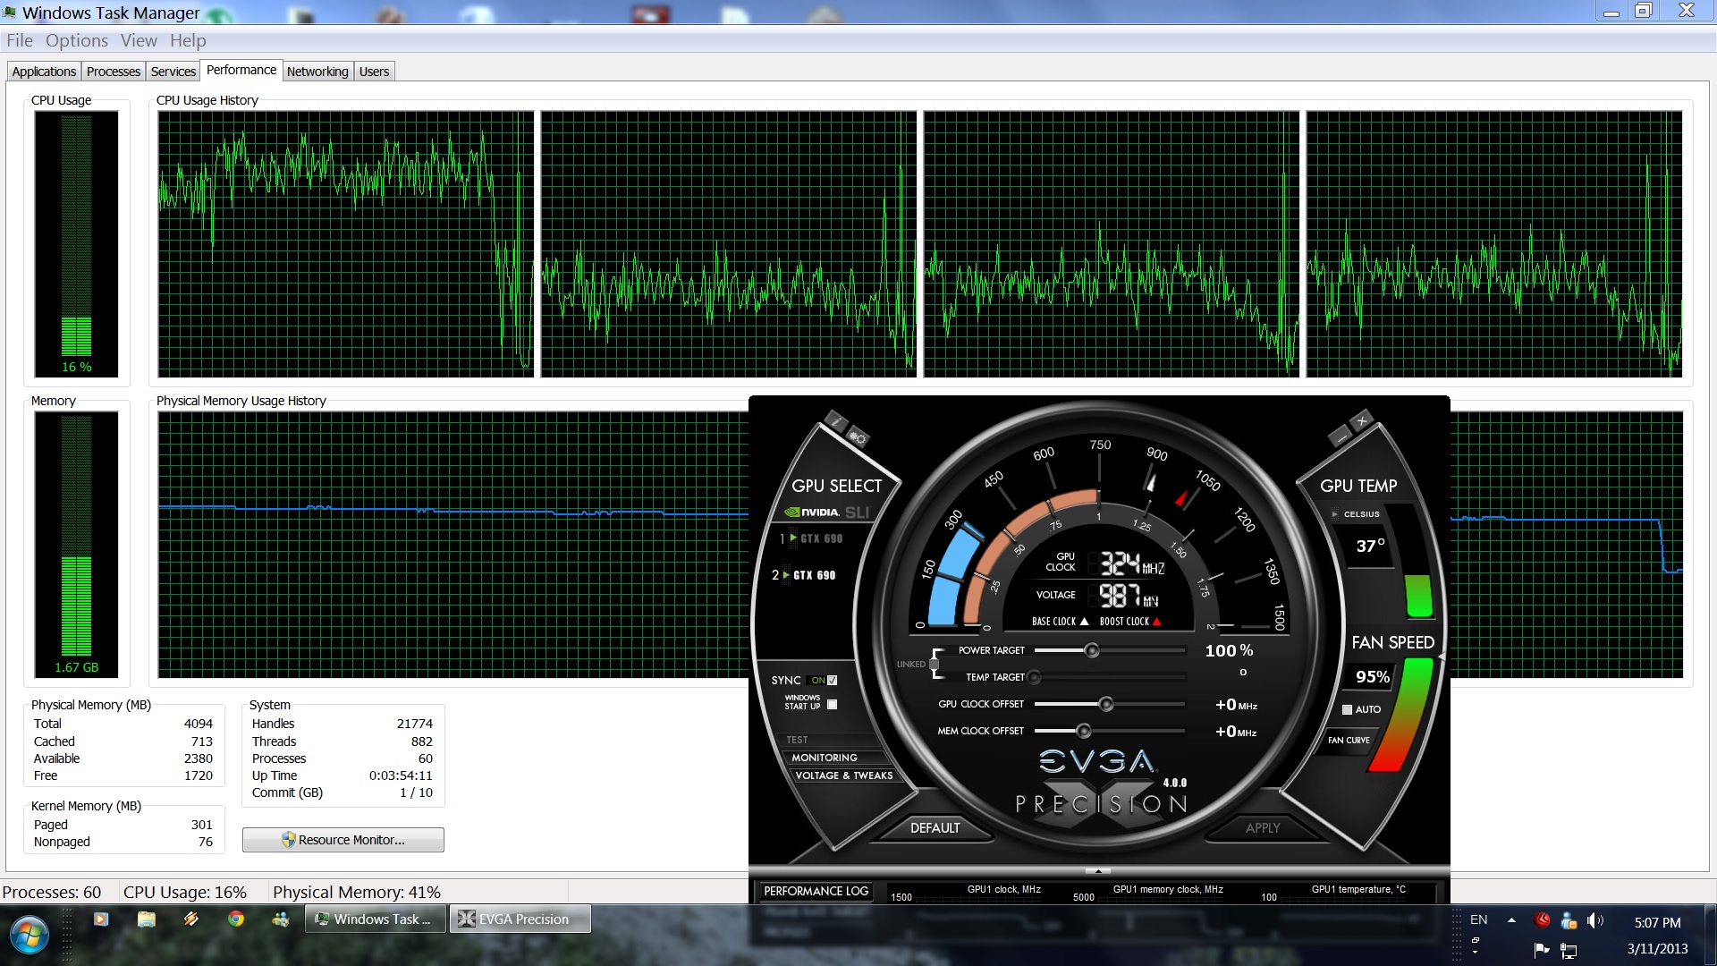This screenshot has height=966, width=1717.
Task: Enable the Auto fan speed checkbox
Action: 1347,709
